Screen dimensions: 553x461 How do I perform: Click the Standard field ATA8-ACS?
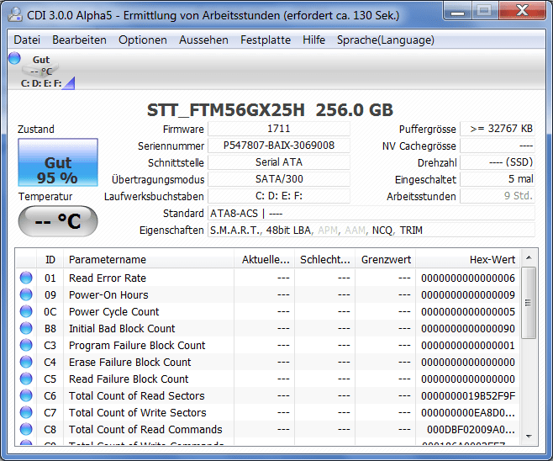point(371,213)
